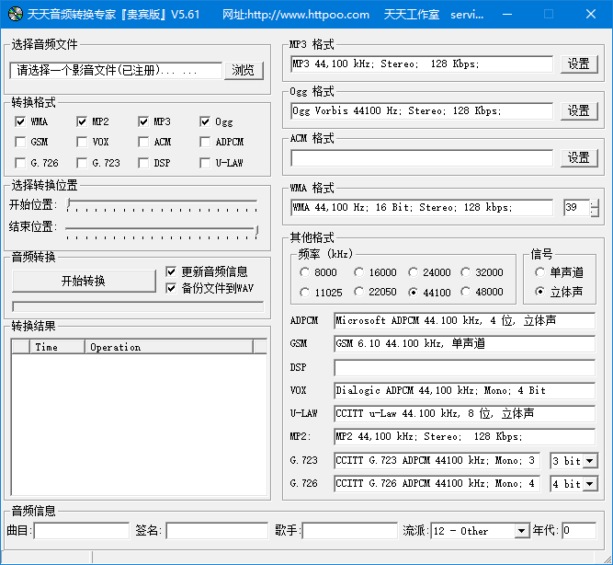Expand the G.723 bit dropdown

coord(589,461)
